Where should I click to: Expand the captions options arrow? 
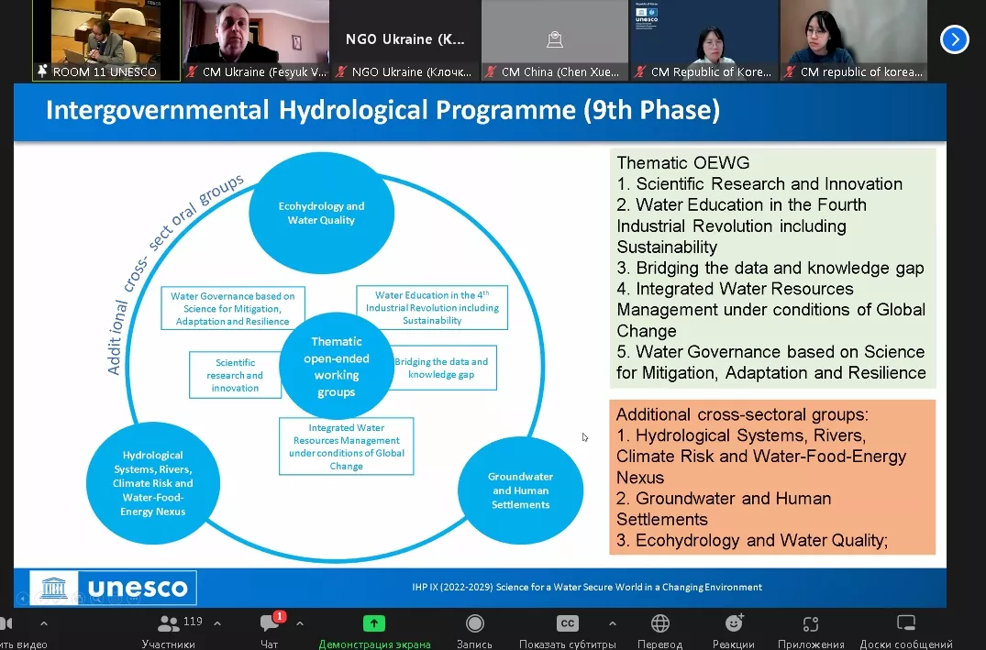pyautogui.click(x=612, y=623)
